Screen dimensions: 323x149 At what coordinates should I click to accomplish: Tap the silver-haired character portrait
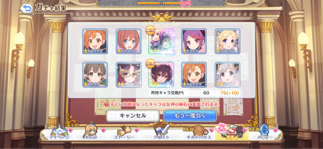[227, 74]
